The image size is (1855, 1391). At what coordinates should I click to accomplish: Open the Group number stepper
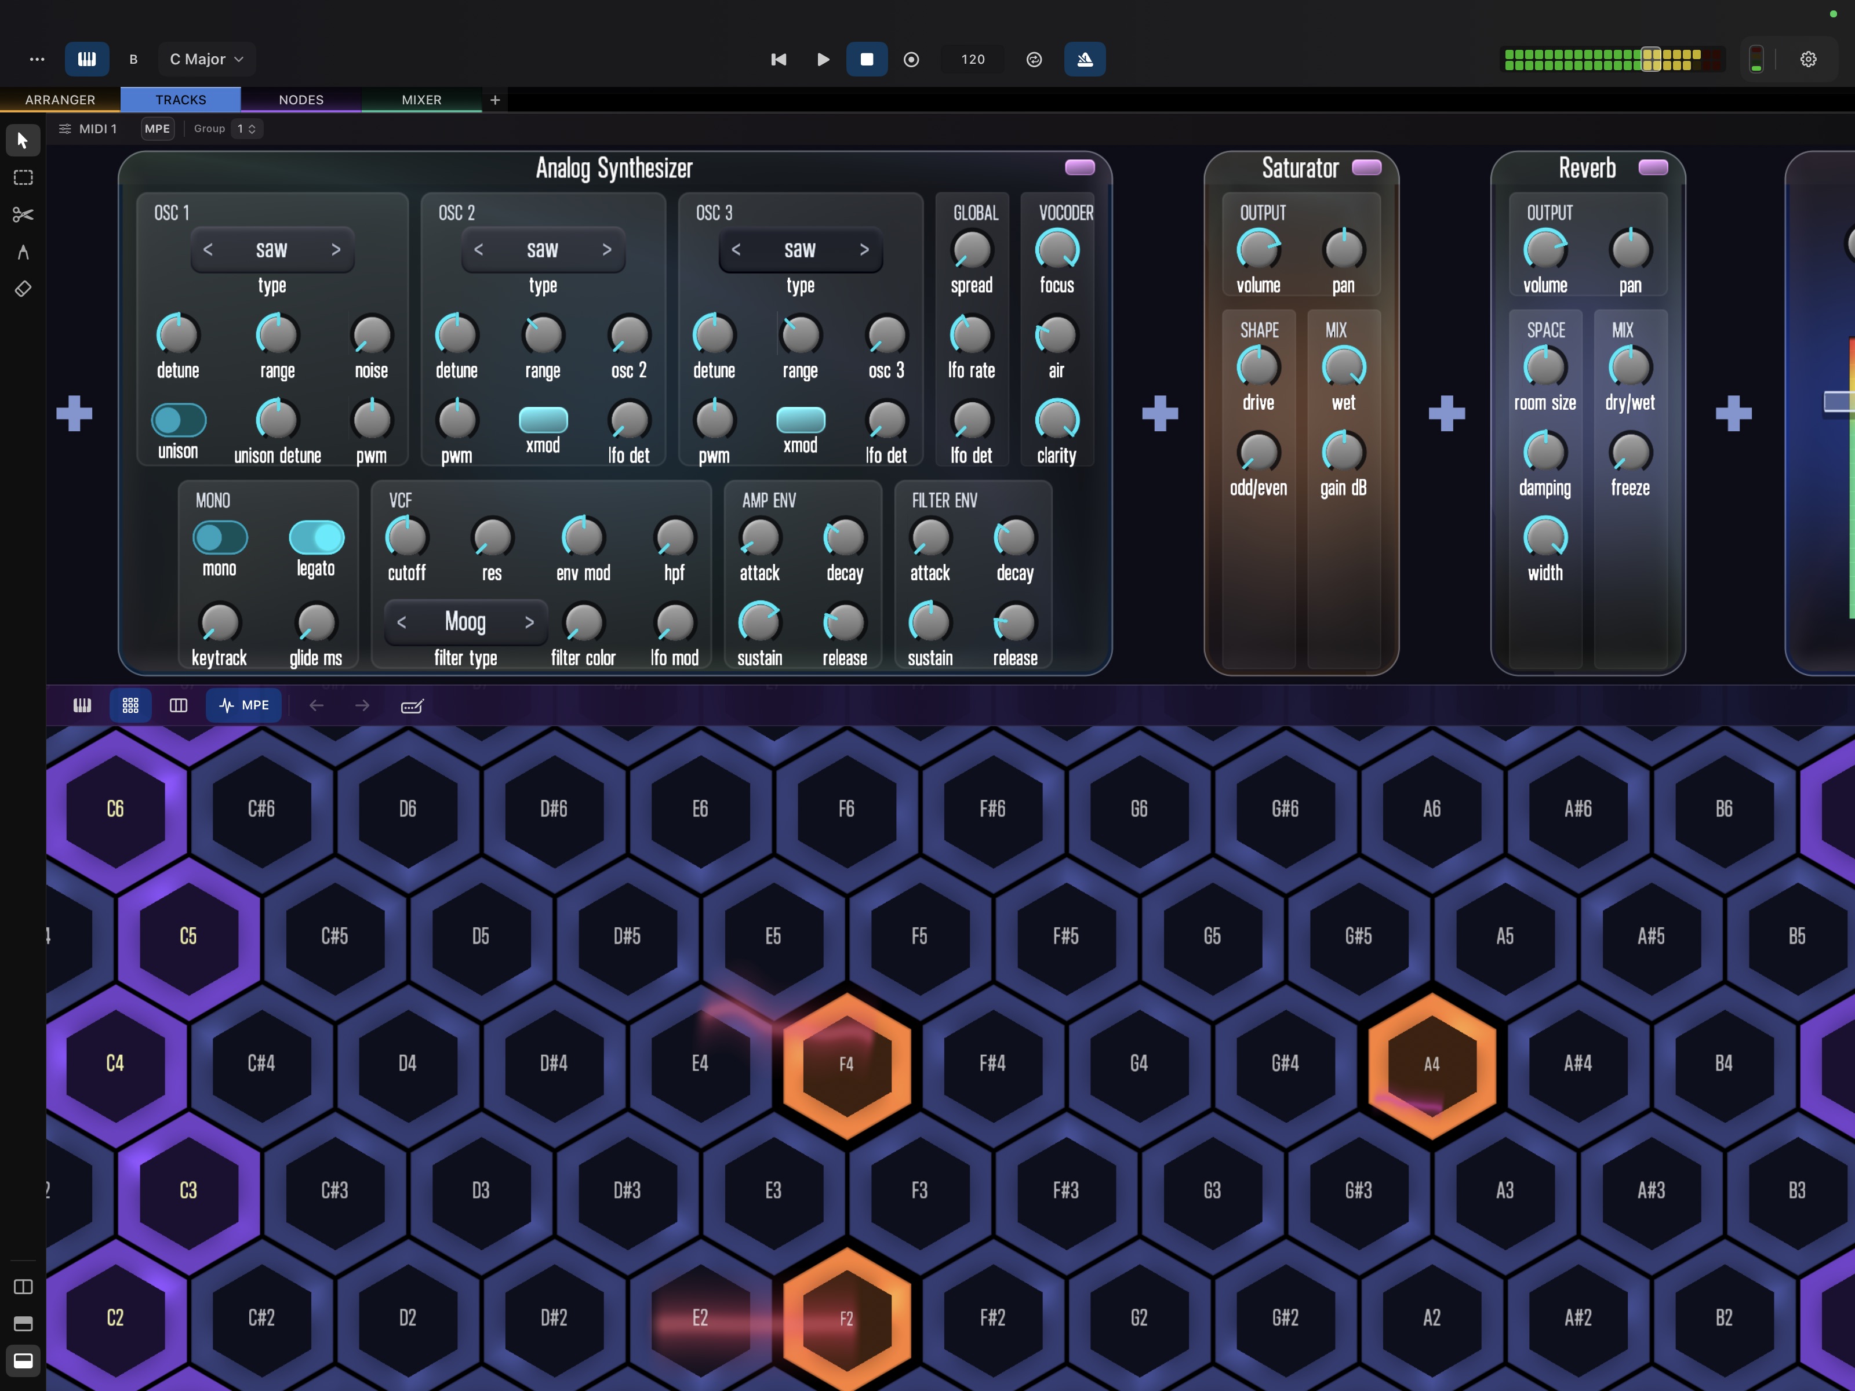248,128
